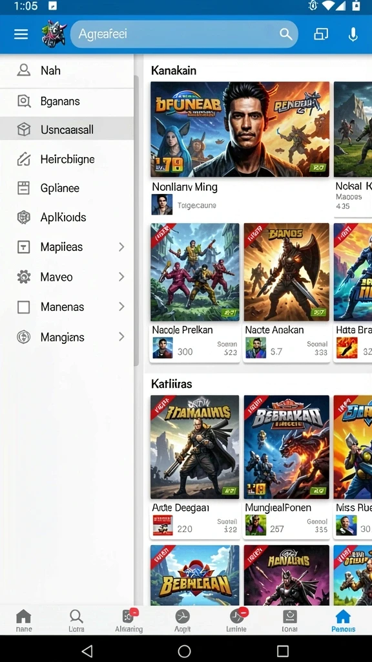Open the Bganans sidebar entry
The width and height of the screenshot is (372, 662).
tap(67, 101)
